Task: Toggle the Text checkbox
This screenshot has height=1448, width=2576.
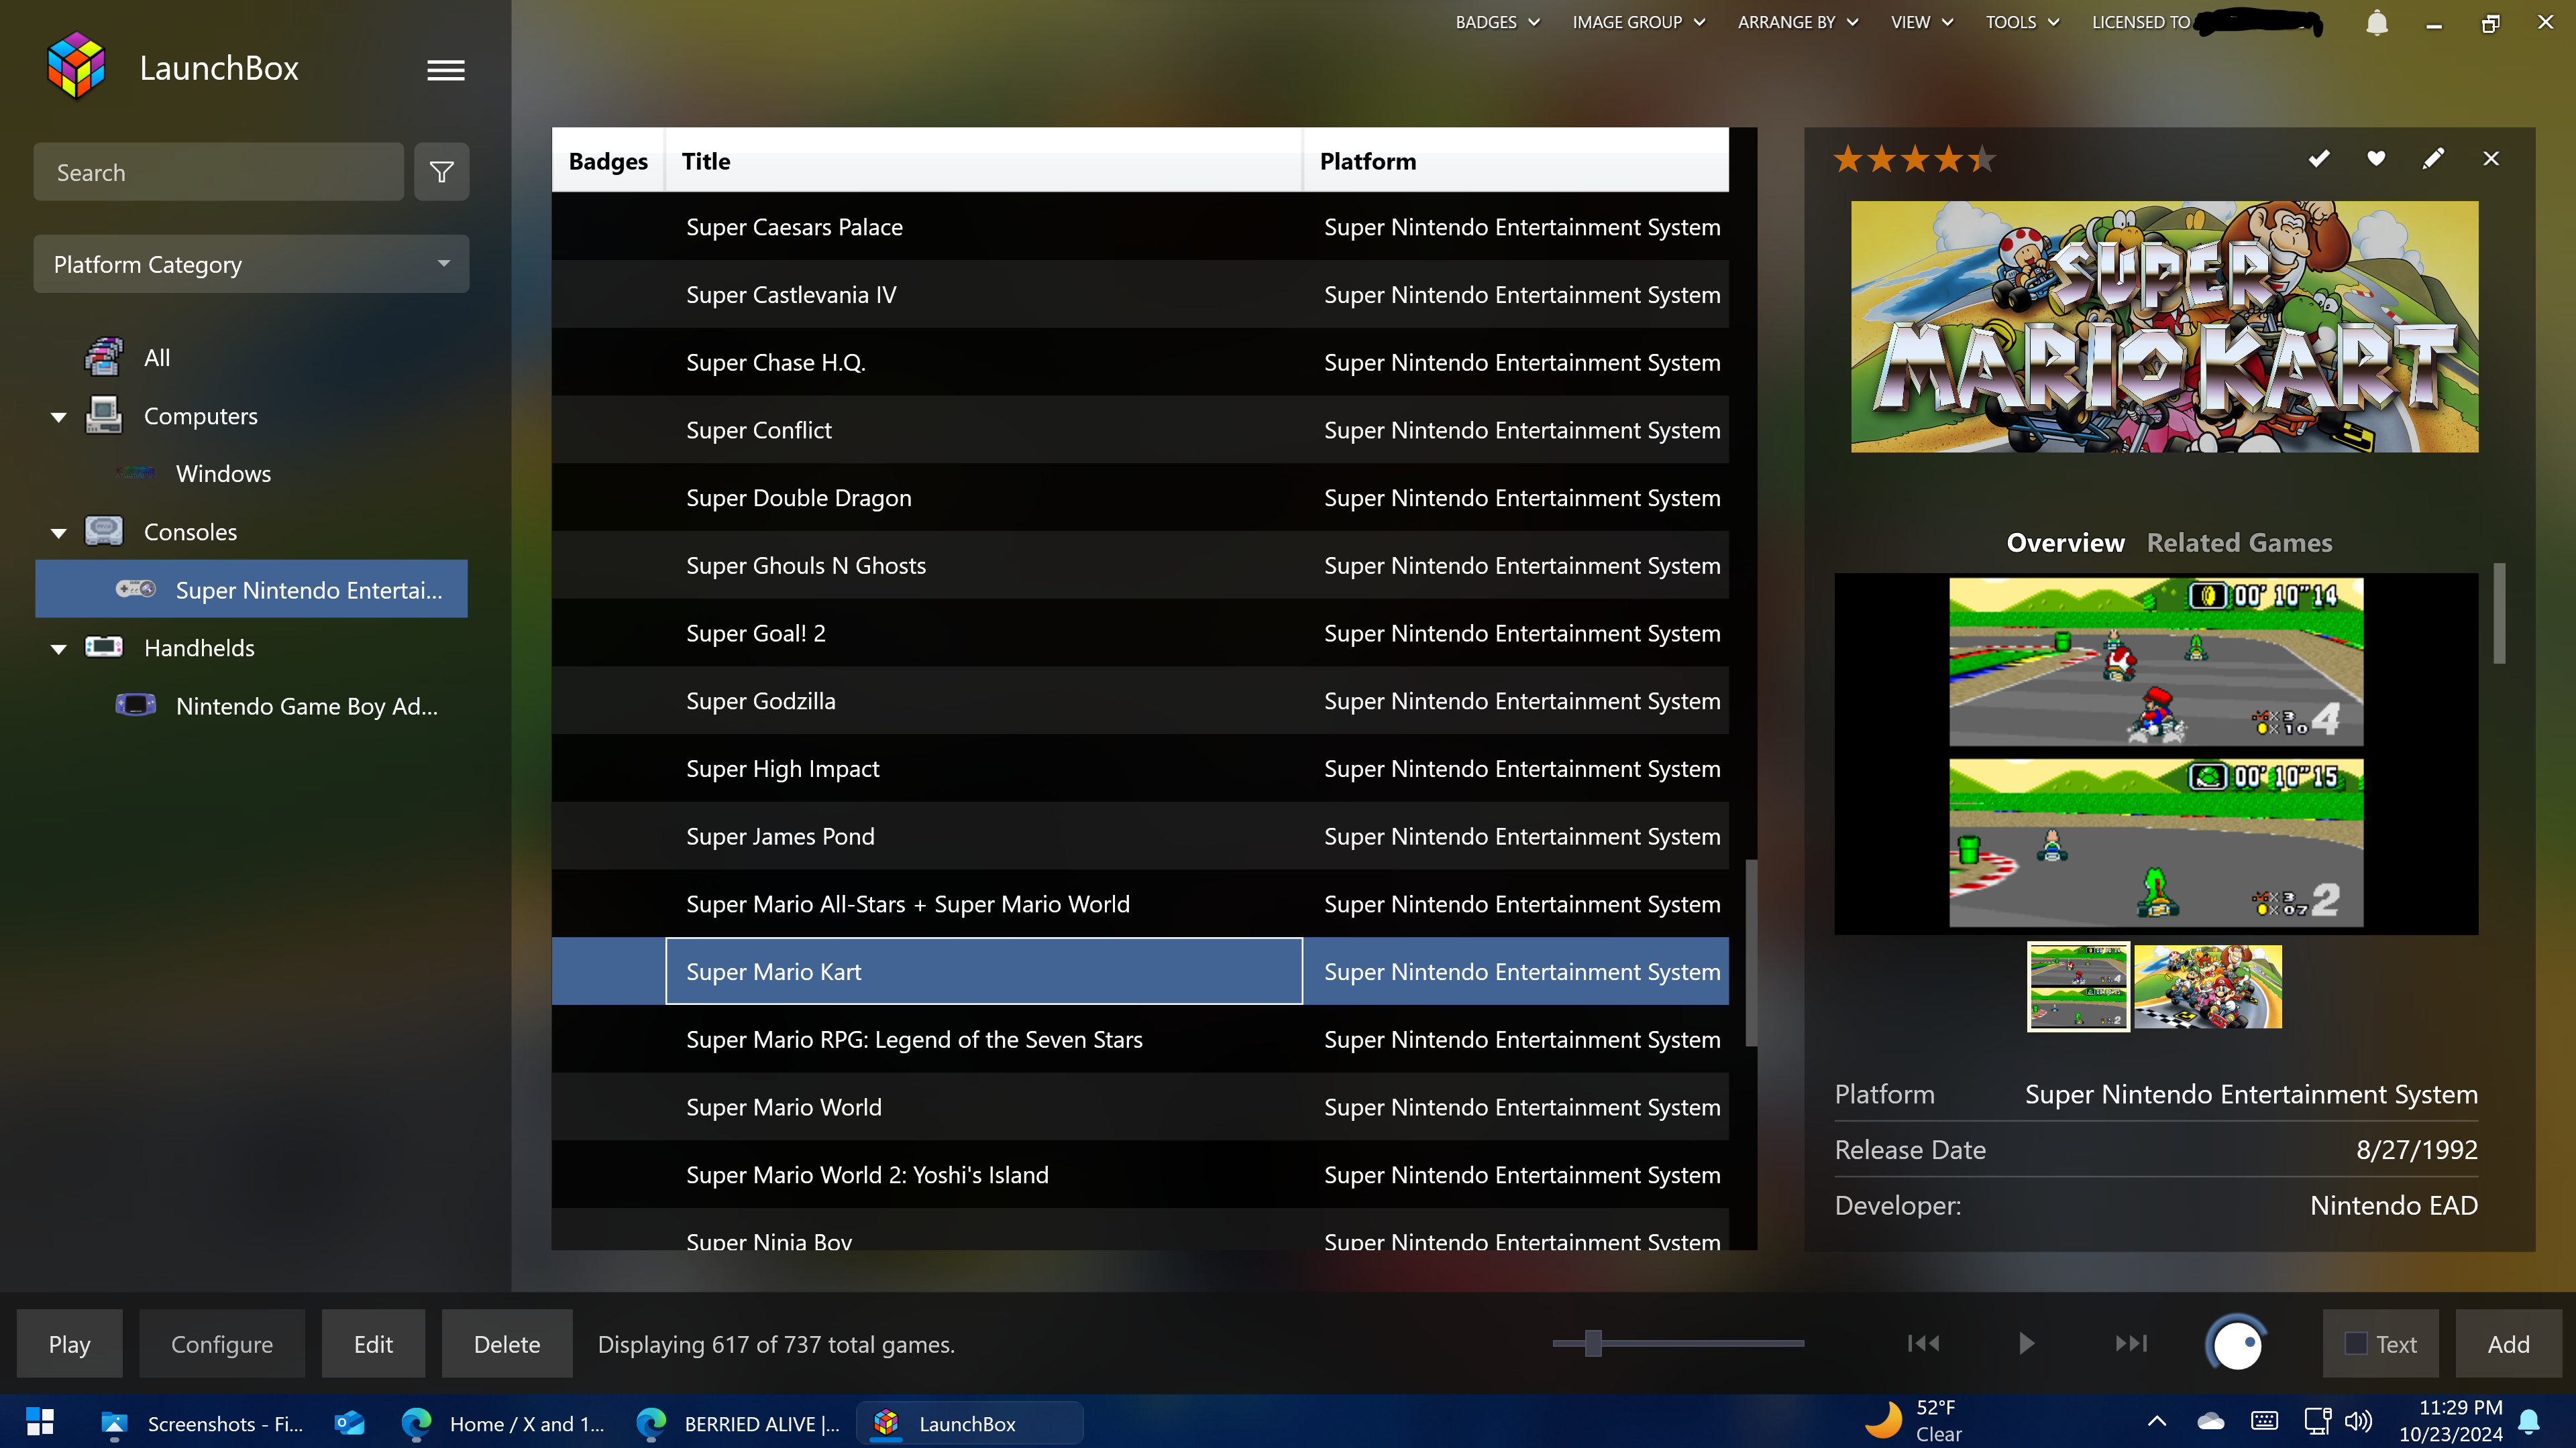Action: [x=2356, y=1343]
